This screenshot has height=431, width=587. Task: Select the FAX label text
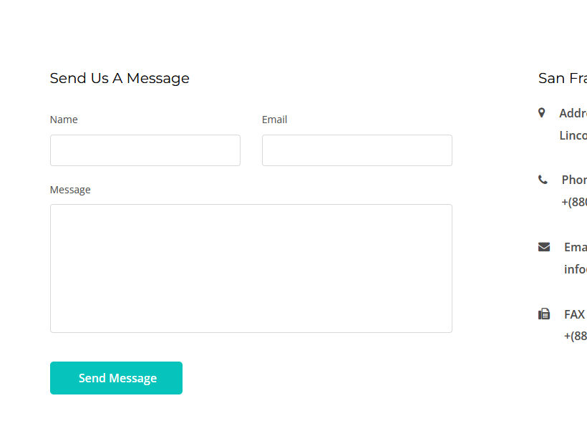(x=574, y=314)
